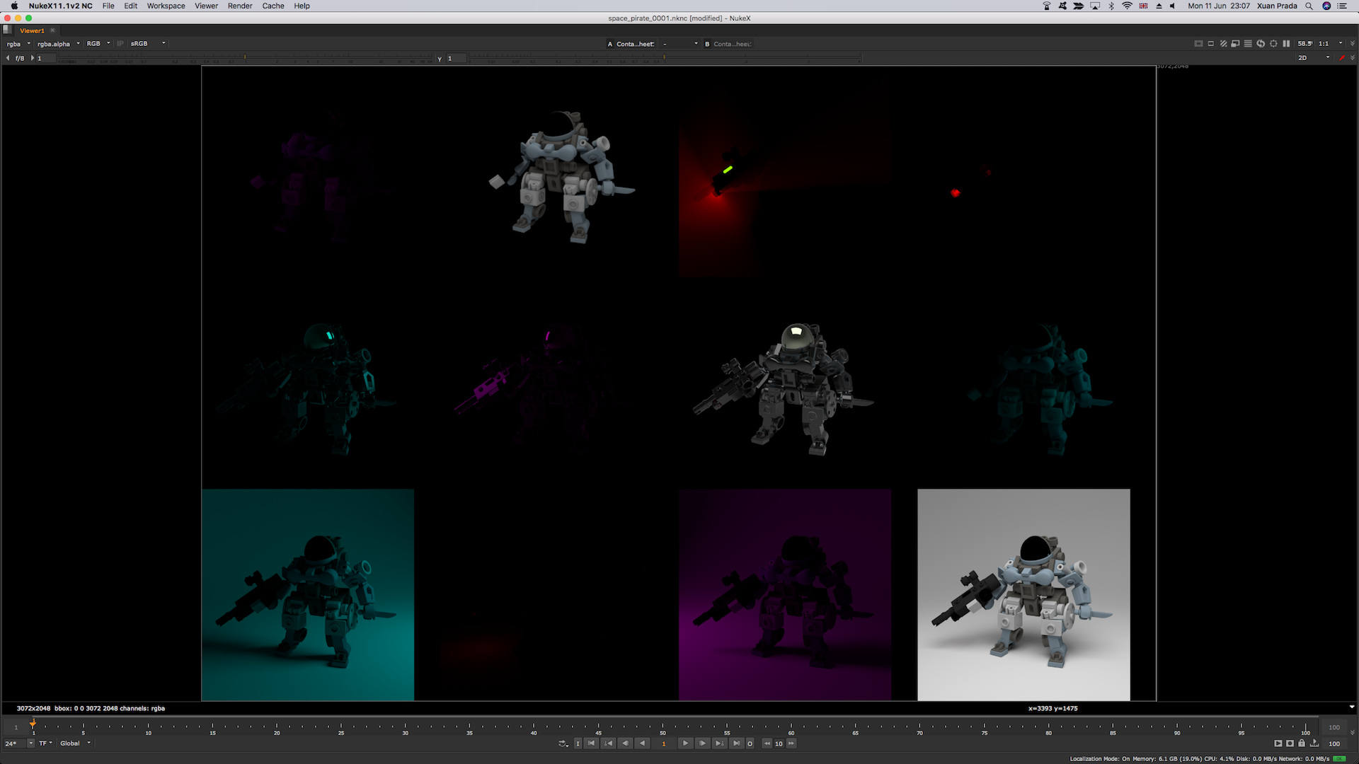
Task: Adjust the gain slider in viewer
Action: click(x=244, y=59)
